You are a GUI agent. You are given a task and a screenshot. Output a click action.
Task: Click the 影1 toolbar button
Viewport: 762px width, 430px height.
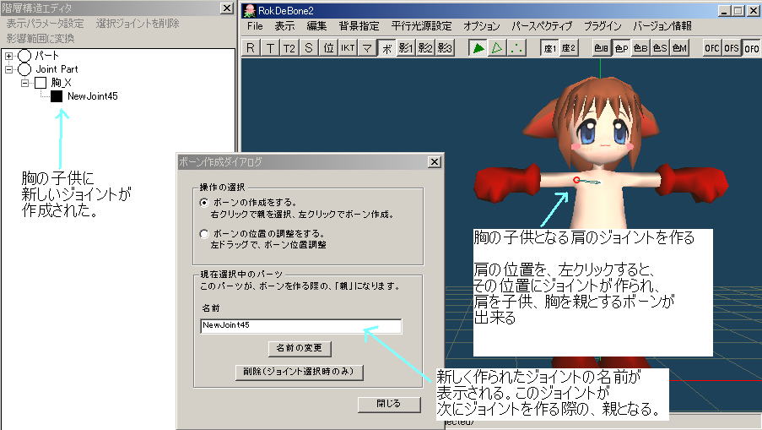click(x=407, y=48)
